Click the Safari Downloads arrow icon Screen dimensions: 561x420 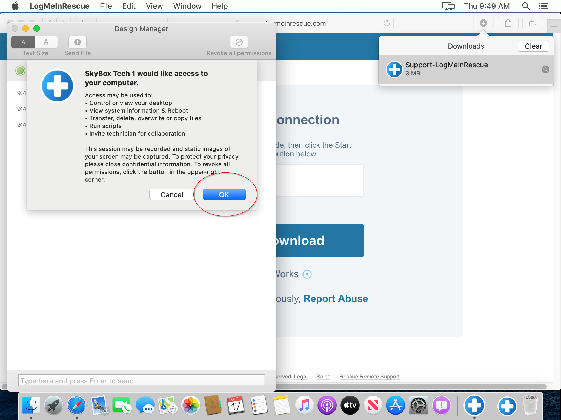click(x=483, y=23)
